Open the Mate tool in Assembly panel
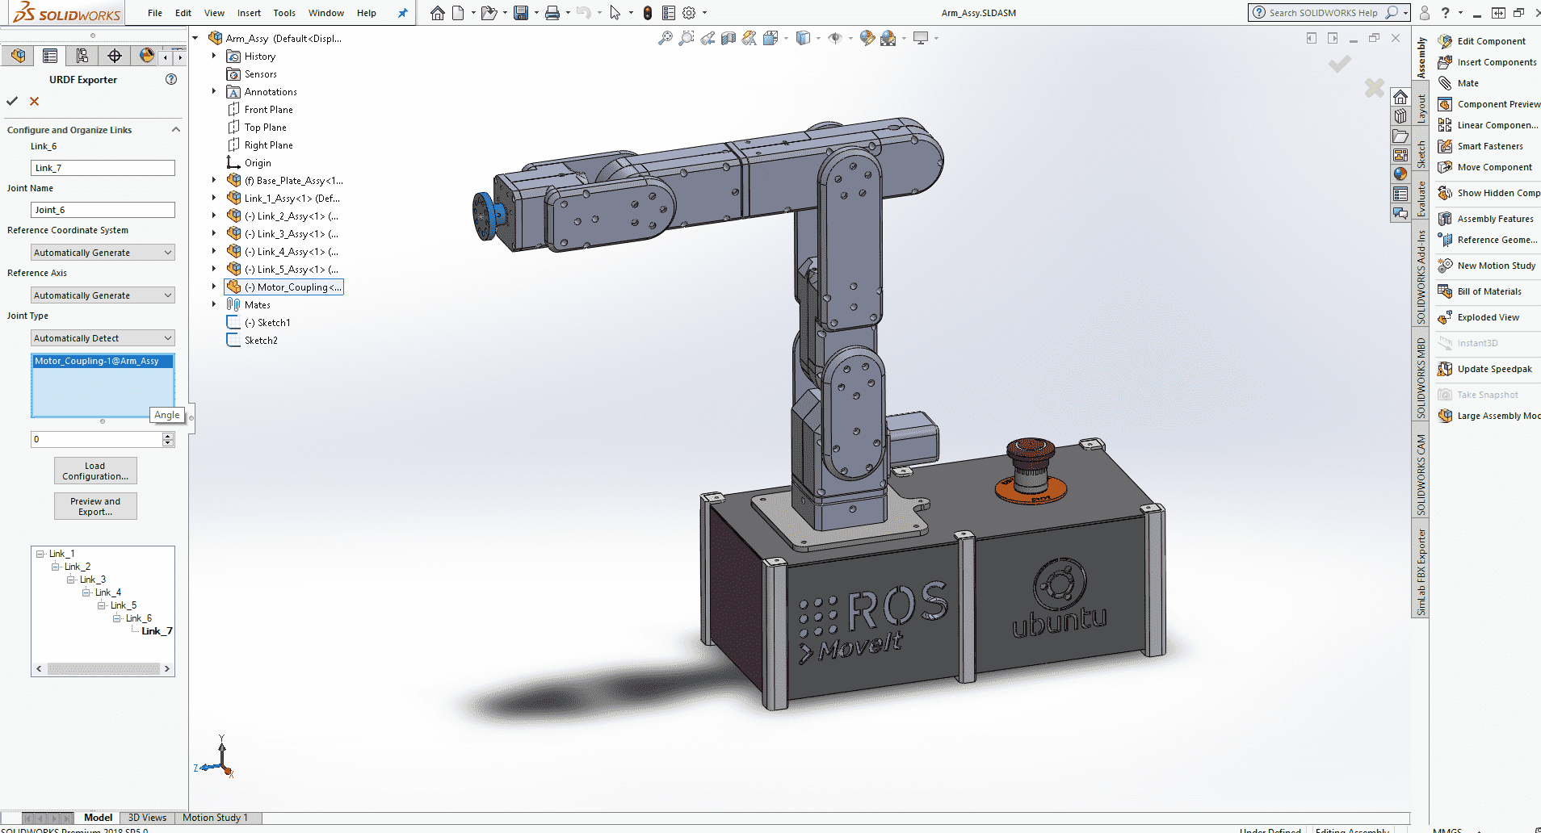This screenshot has width=1541, height=833. coord(1468,83)
